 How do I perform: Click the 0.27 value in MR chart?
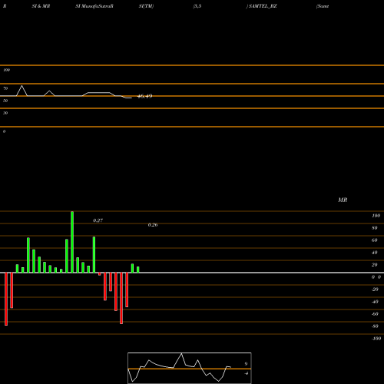pyautogui.click(x=98, y=220)
